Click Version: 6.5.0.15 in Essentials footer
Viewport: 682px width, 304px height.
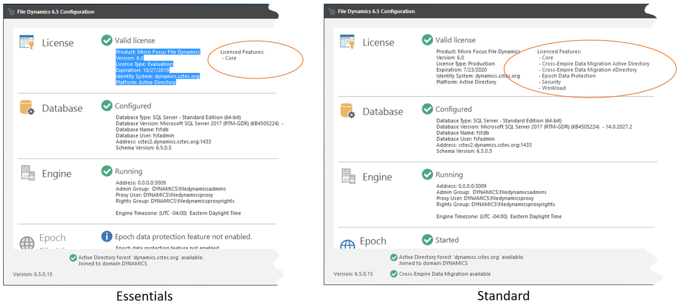point(32,274)
